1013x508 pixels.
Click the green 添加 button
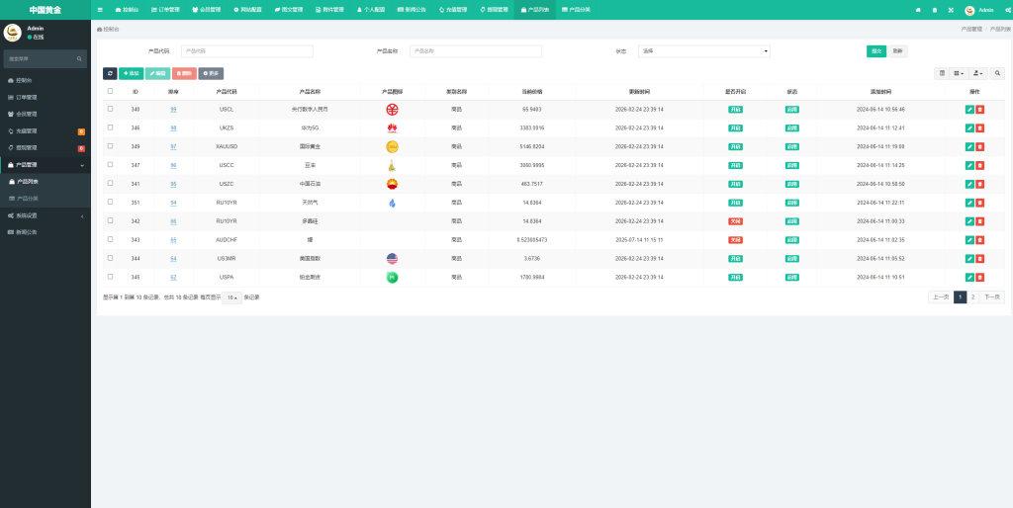(x=131, y=73)
